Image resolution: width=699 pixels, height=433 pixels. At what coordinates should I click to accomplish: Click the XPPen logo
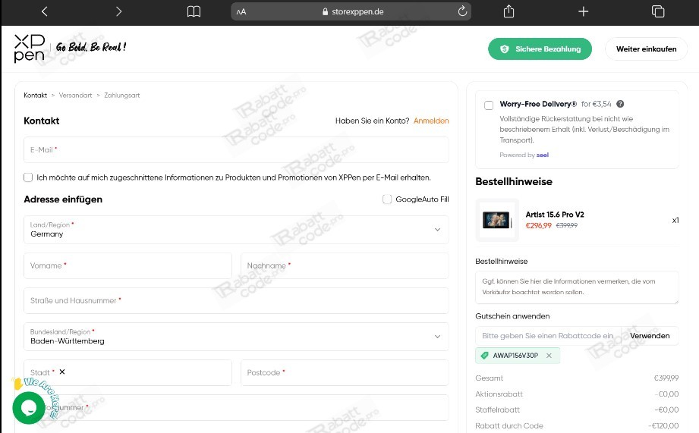click(30, 48)
